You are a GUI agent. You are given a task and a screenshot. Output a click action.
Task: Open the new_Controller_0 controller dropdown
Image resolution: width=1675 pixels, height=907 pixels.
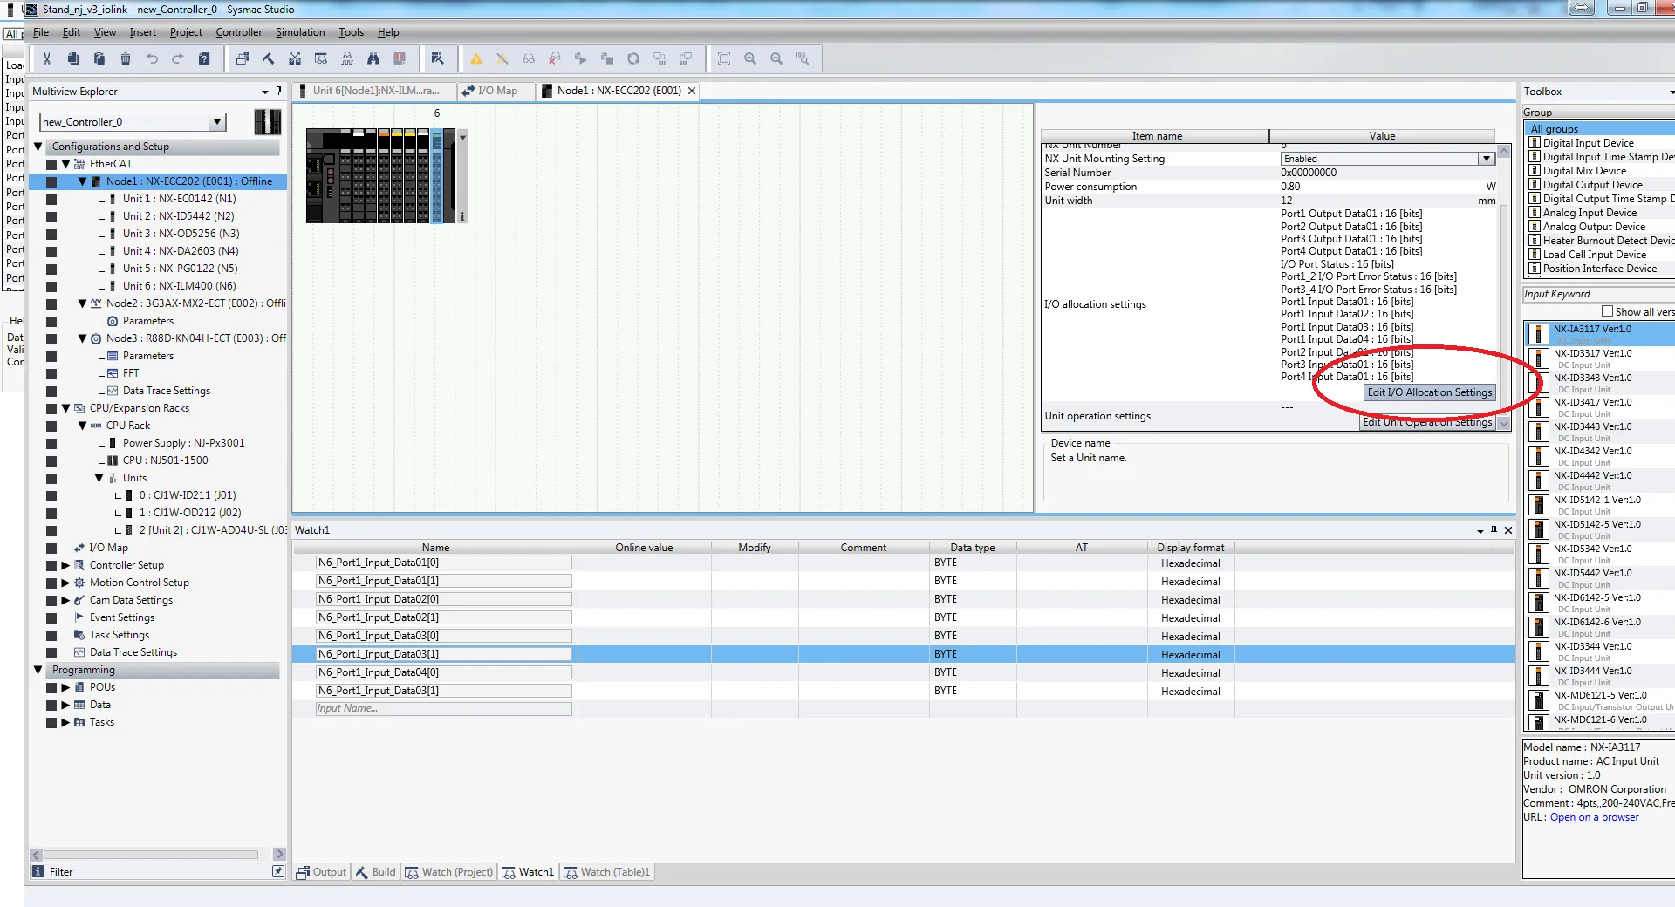pos(218,122)
